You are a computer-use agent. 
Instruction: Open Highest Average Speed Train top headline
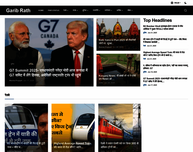coord(164,54)
